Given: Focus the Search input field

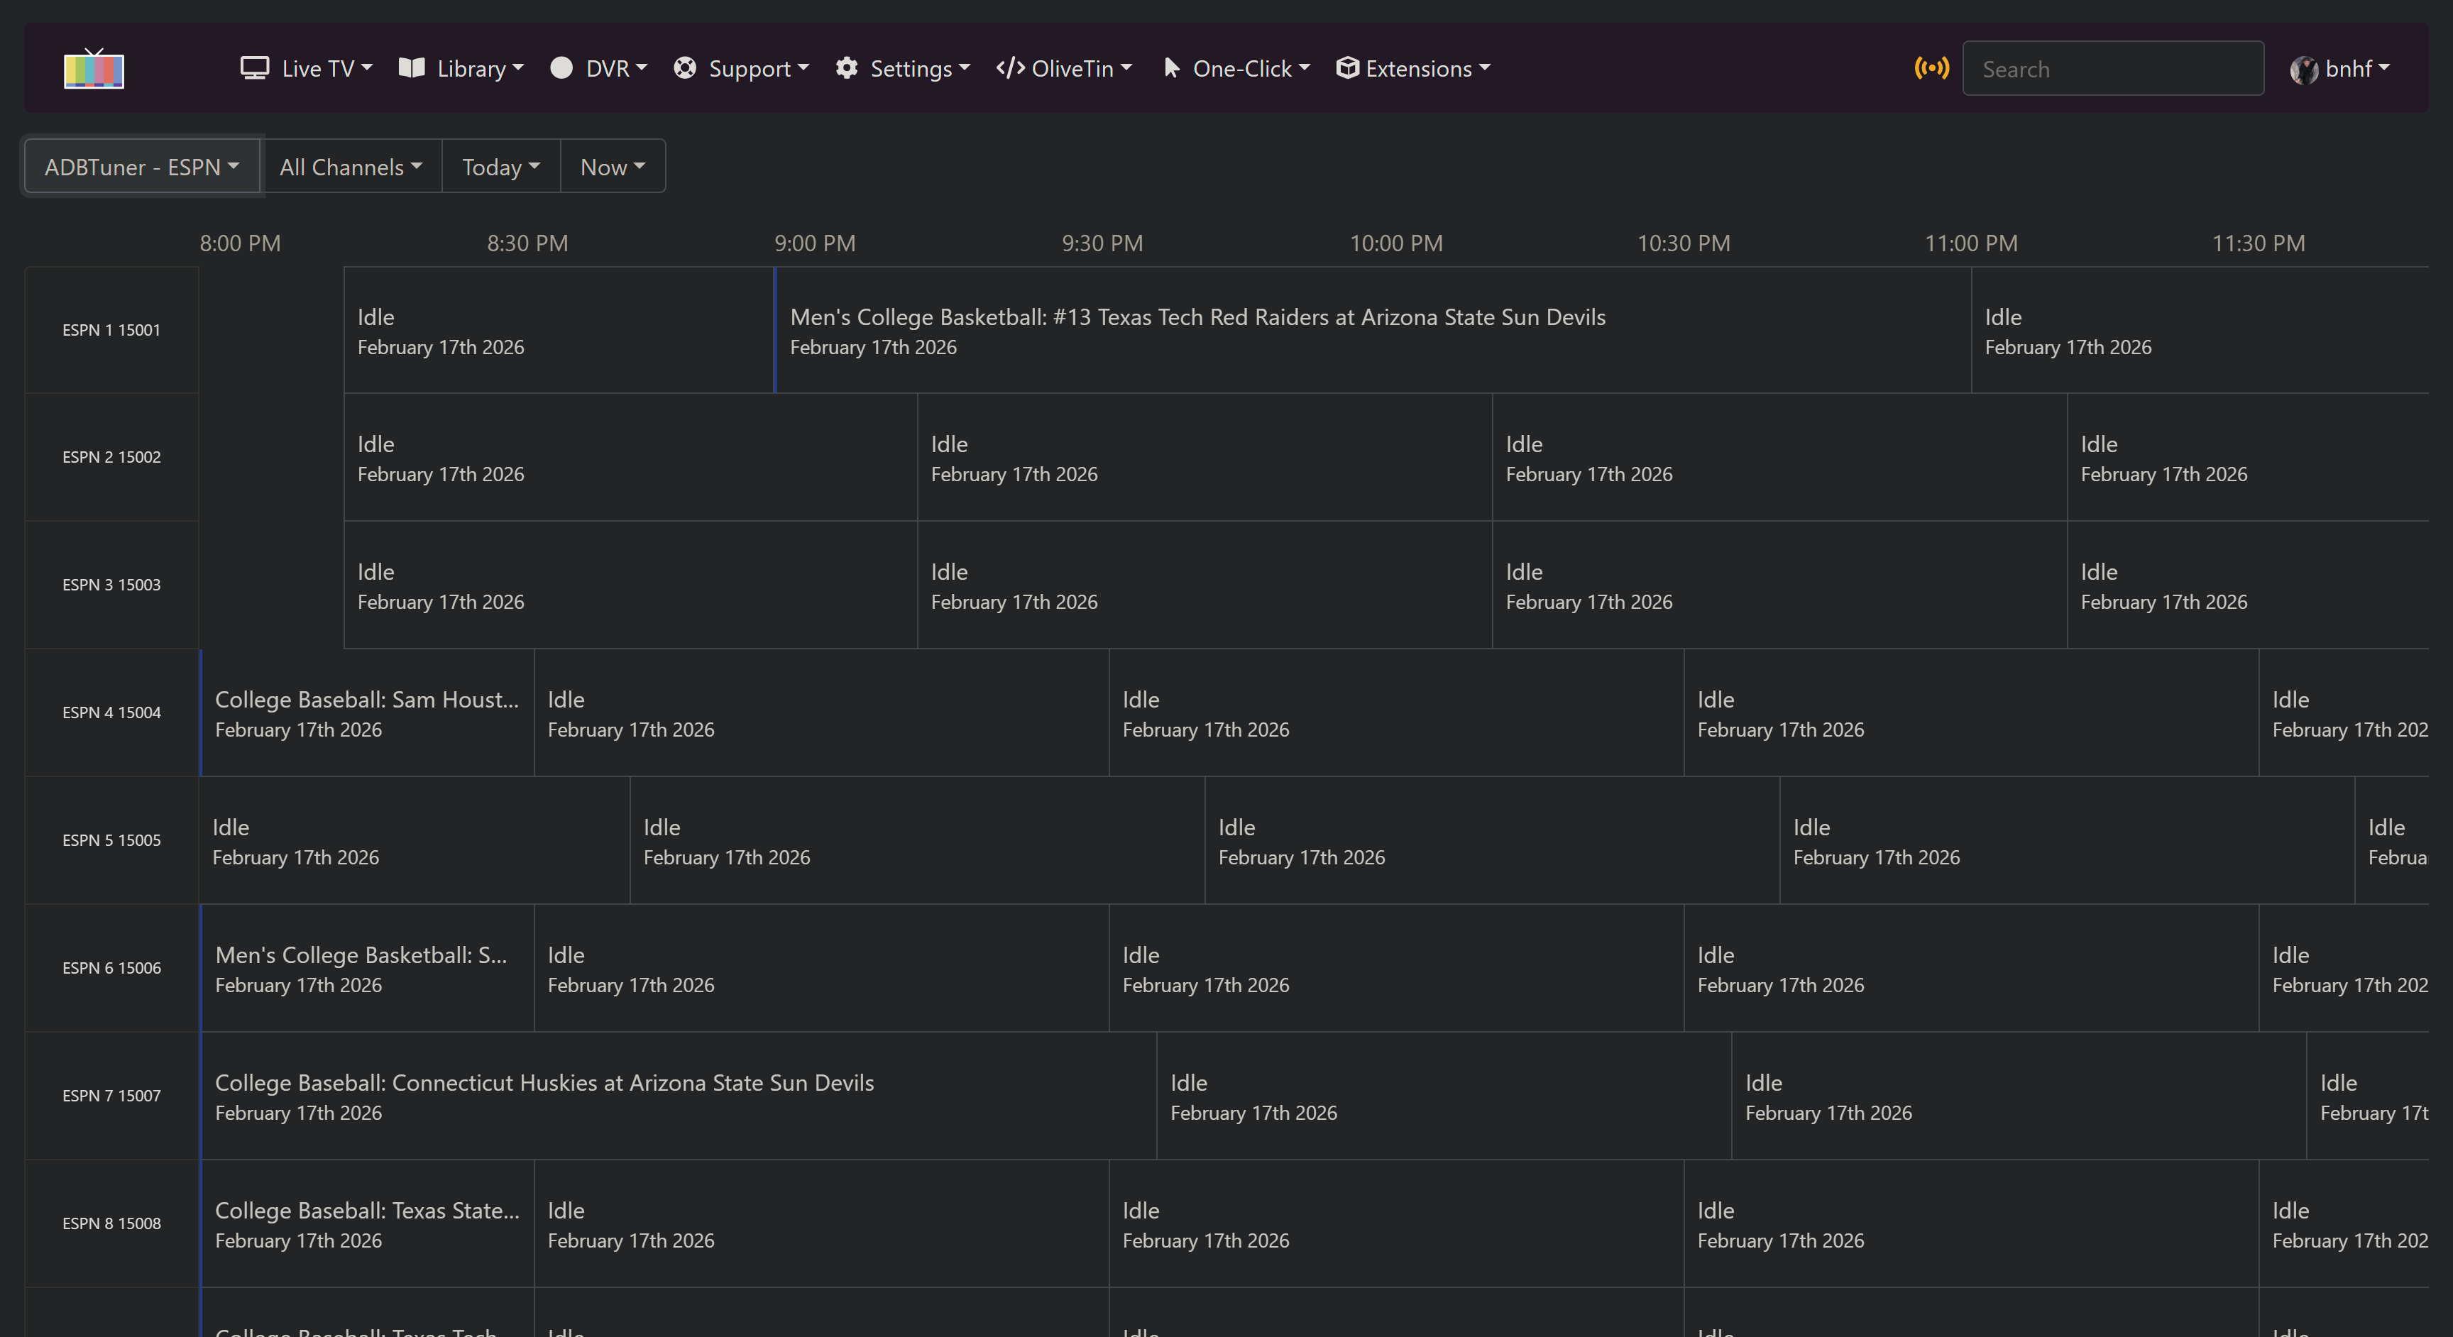Looking at the screenshot, I should pos(2112,69).
